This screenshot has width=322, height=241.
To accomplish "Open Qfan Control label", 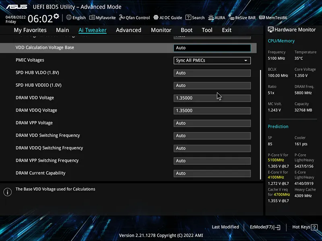I will click(x=138, y=18).
